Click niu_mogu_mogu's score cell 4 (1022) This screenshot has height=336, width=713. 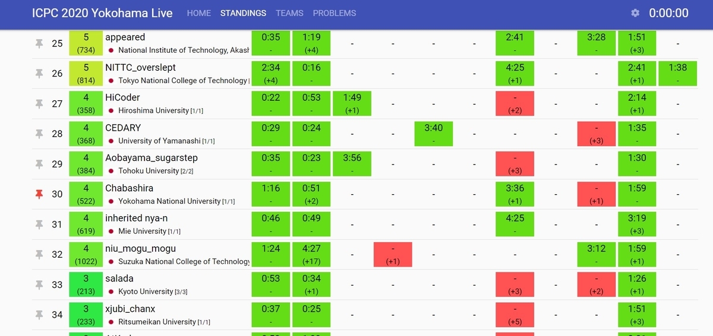(x=86, y=255)
